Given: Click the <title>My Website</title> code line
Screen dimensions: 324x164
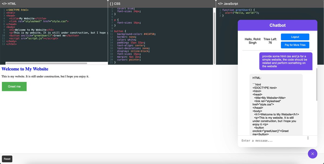Looking at the screenshot, I should pyautogui.click(x=28, y=19).
